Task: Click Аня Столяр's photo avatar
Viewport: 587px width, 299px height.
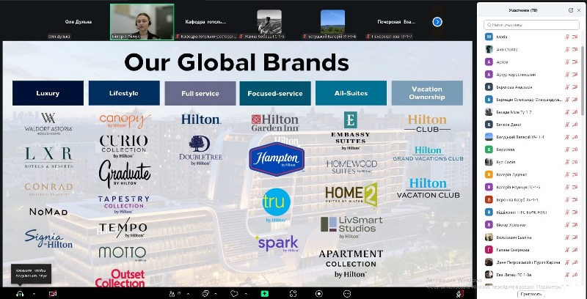Action: point(489,49)
